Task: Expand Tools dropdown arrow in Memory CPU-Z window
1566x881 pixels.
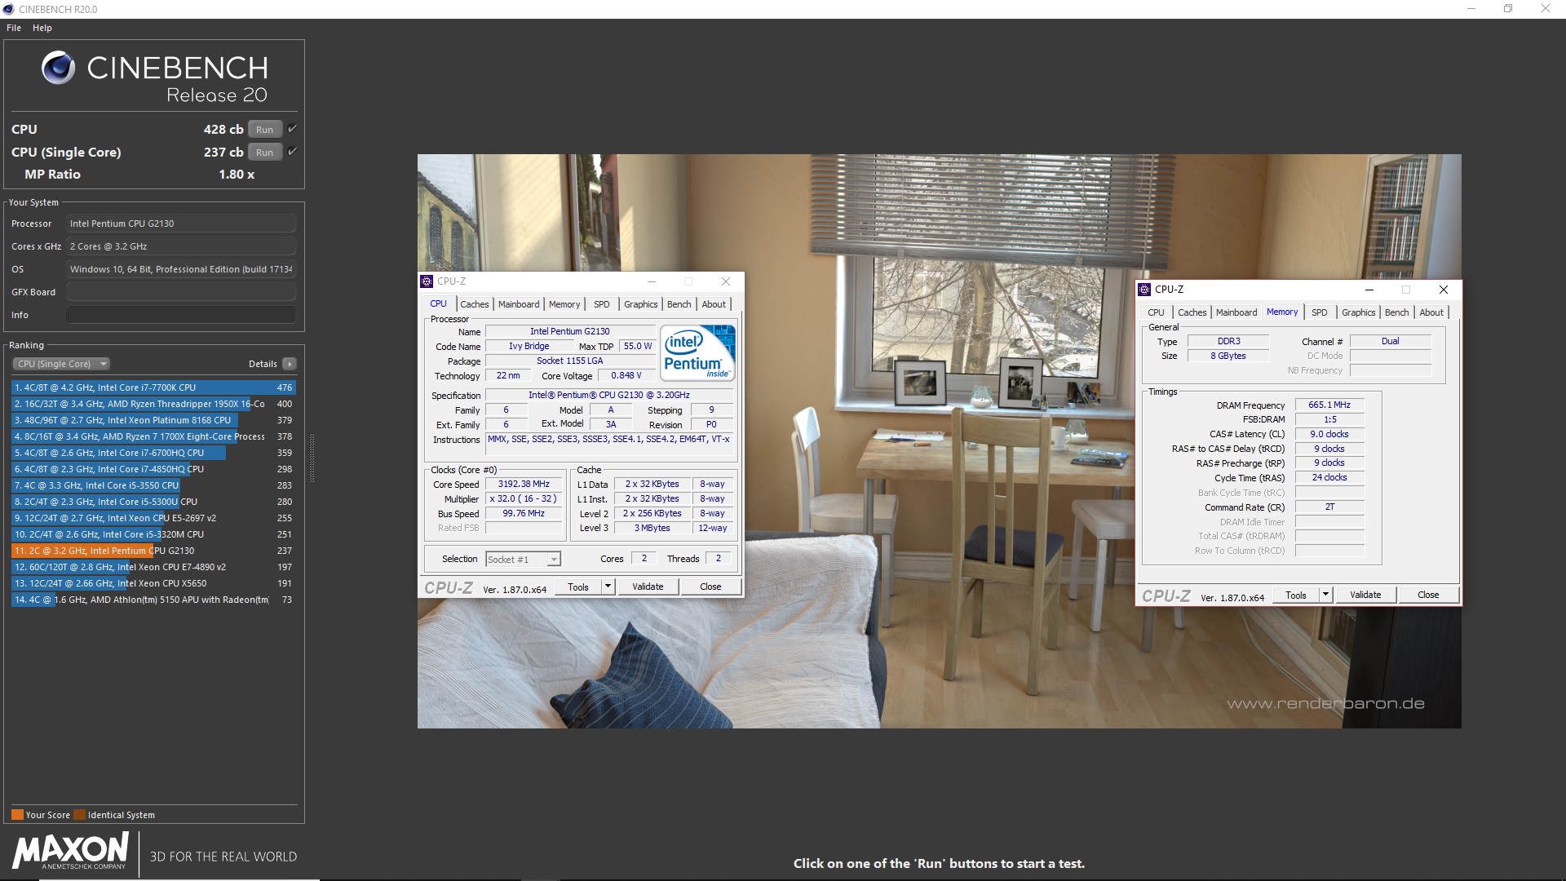Action: point(1325,595)
